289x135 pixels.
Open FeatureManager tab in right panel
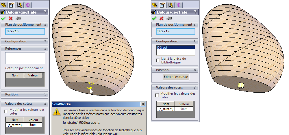[154, 5]
